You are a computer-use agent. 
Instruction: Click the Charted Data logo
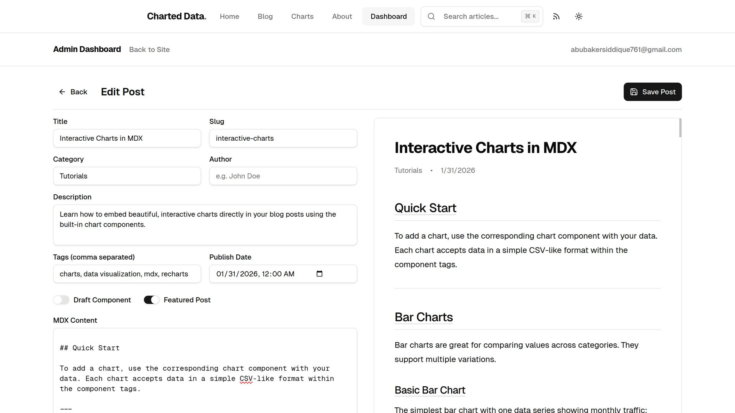point(176,16)
